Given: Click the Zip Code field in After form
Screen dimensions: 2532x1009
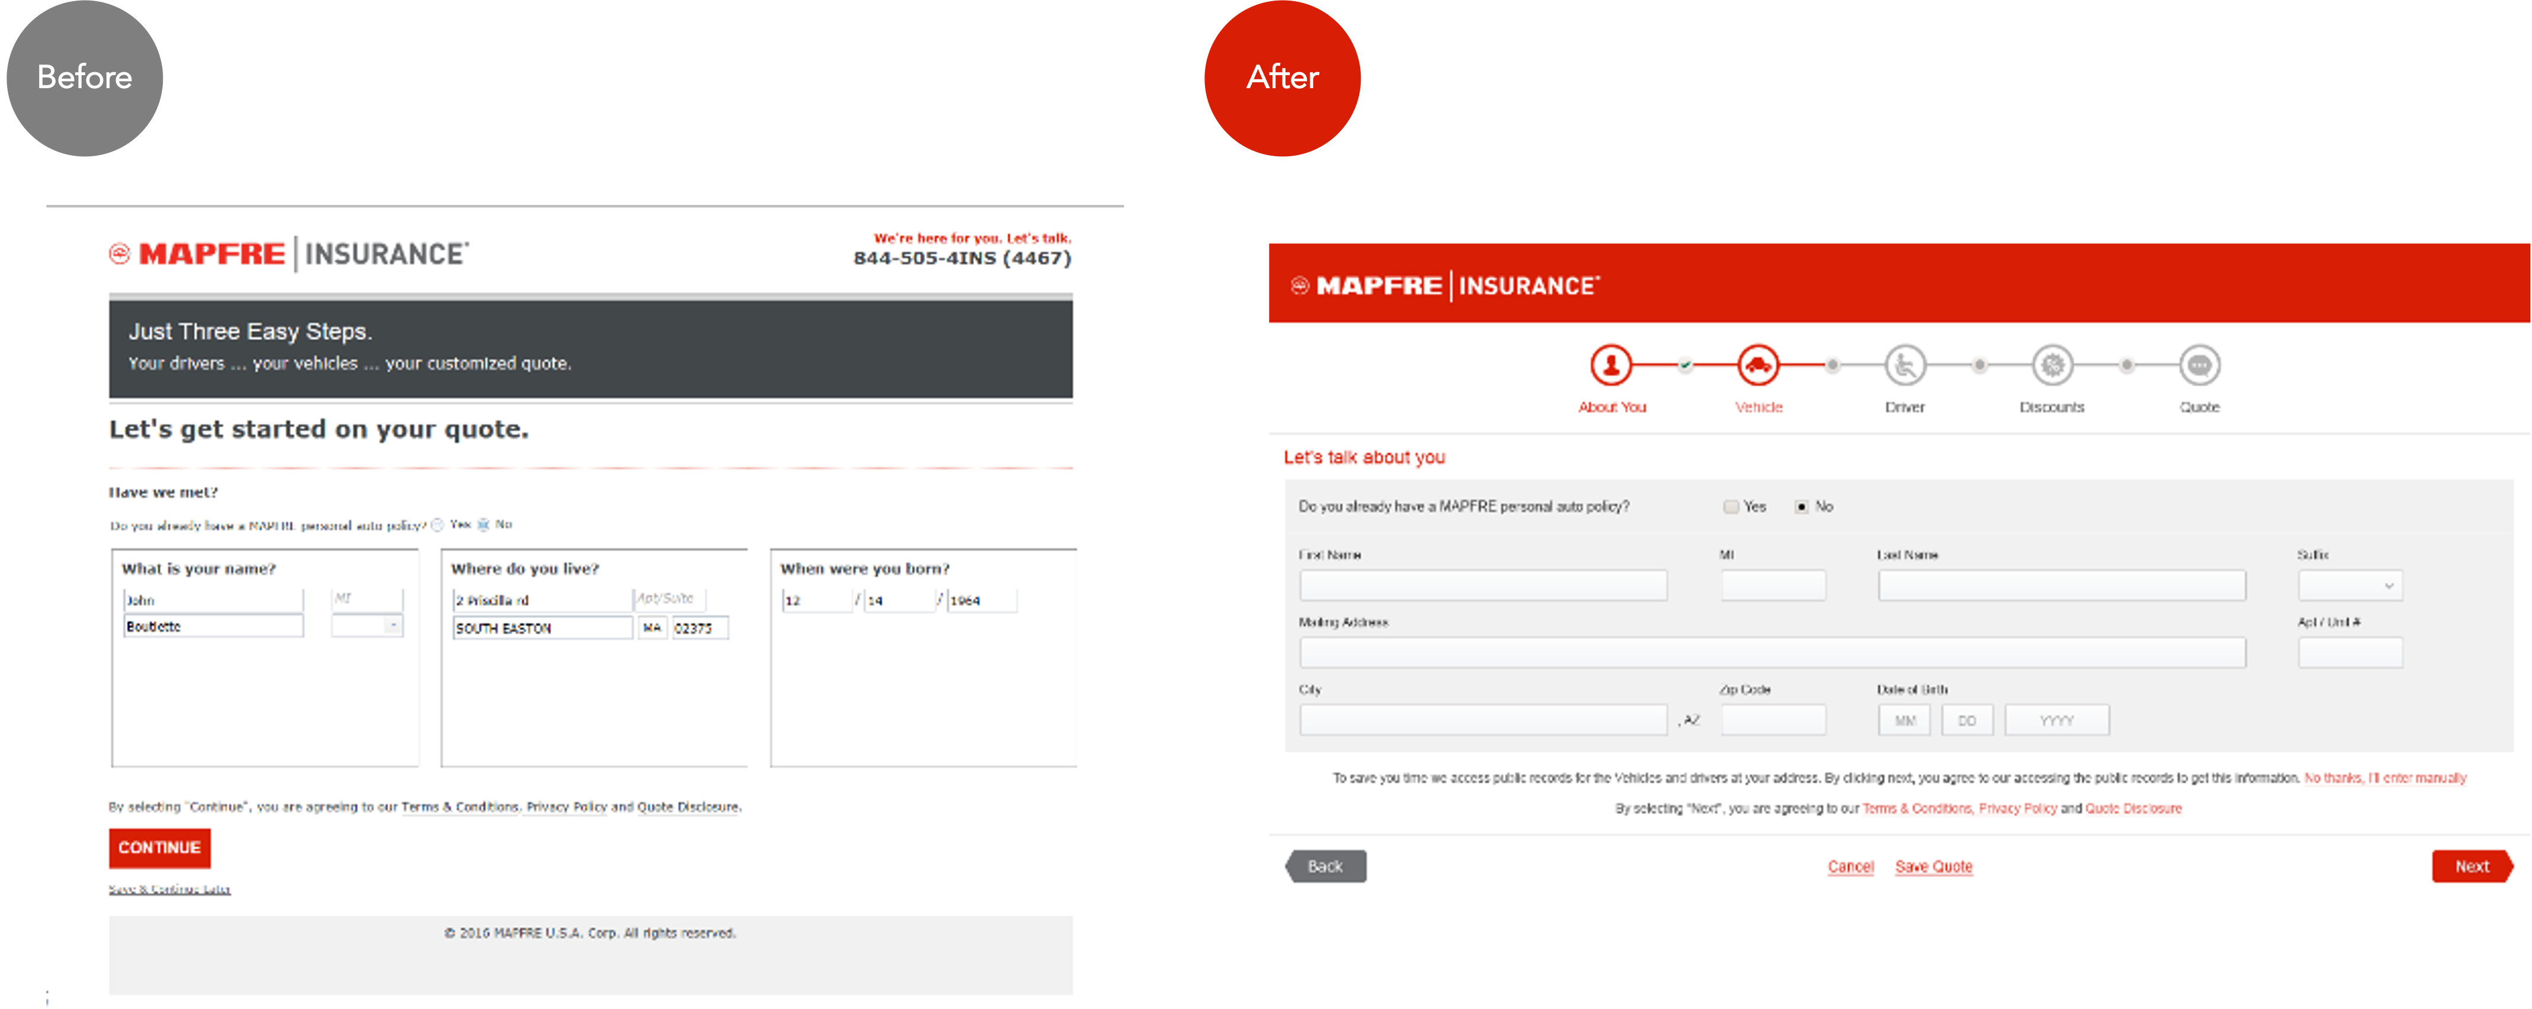Looking at the screenshot, I should click(1773, 720).
